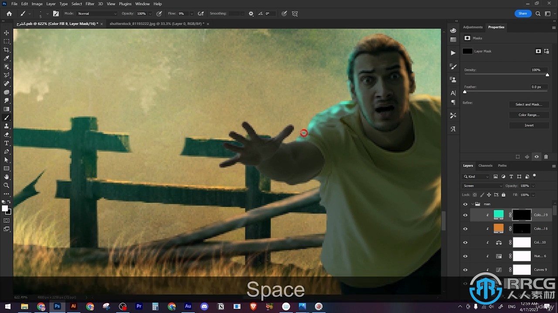The image size is (558, 313).
Task: Switch to the Paths tab
Action: click(x=502, y=166)
